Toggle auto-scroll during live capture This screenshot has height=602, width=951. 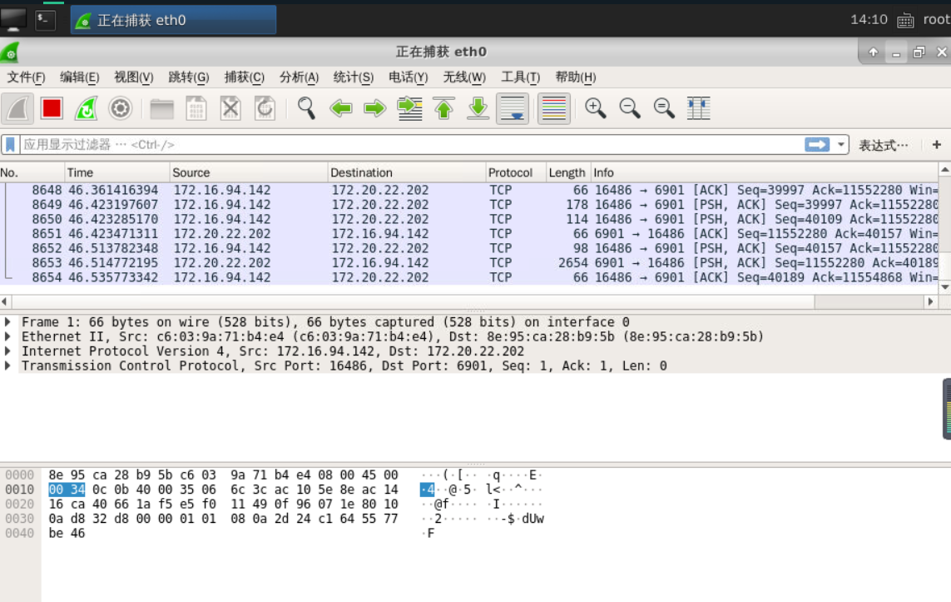512,107
